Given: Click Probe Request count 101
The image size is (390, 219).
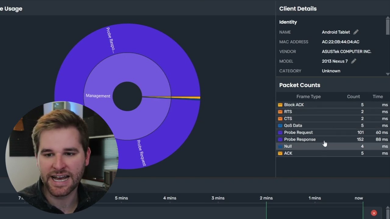Looking at the screenshot, I should tap(360, 132).
